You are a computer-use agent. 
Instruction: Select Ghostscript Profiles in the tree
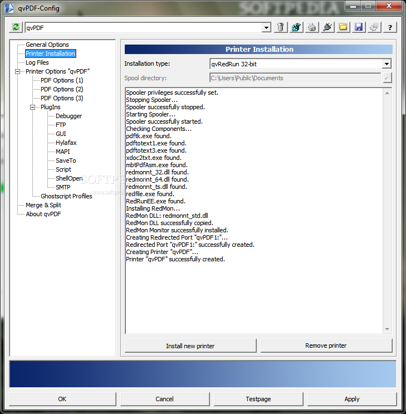click(x=66, y=196)
